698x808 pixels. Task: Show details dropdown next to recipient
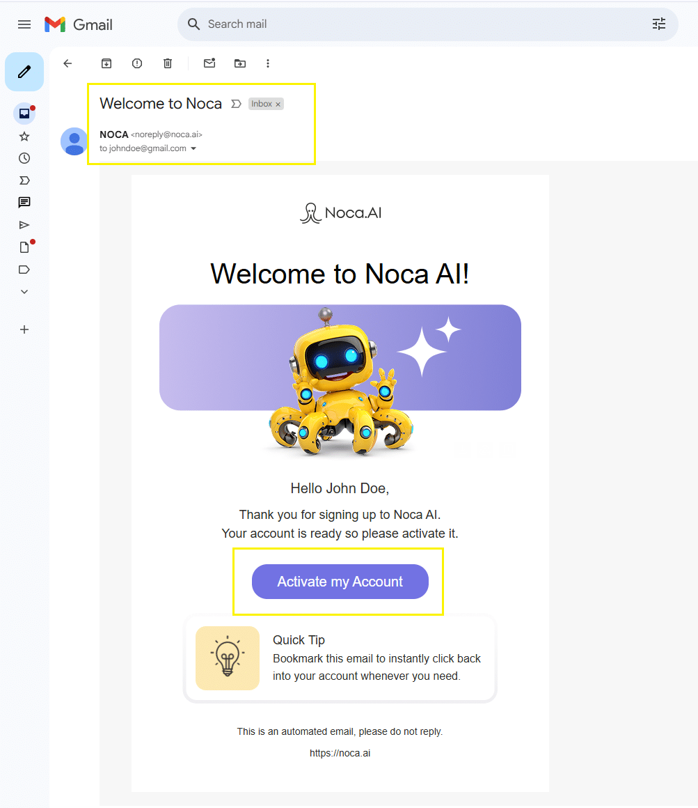(x=193, y=148)
